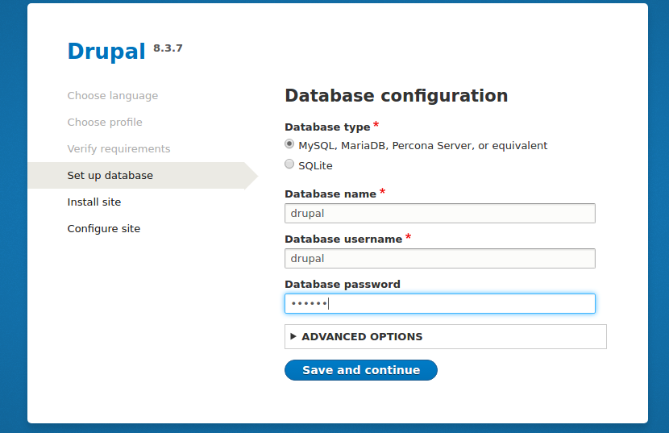The image size is (669, 433).
Task: Click the Database password label
Action: point(343,285)
